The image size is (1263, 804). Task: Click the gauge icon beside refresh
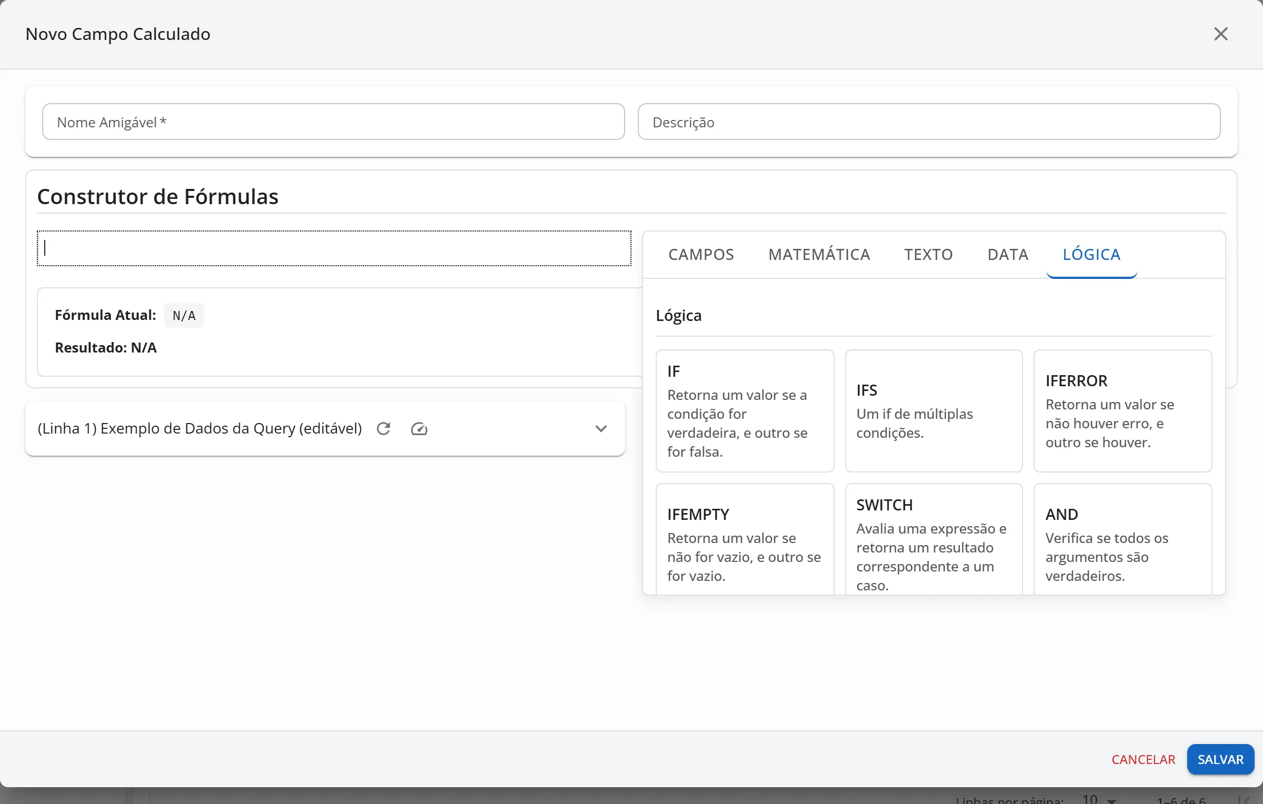click(x=419, y=428)
